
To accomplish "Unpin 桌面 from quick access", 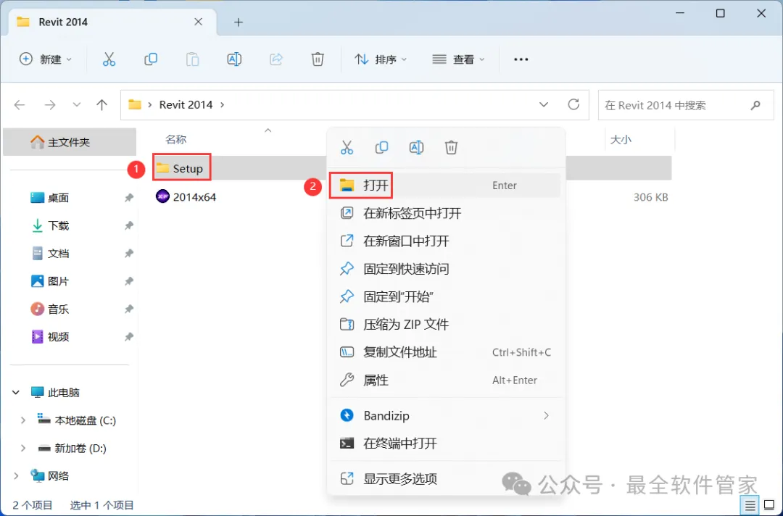I will (129, 198).
